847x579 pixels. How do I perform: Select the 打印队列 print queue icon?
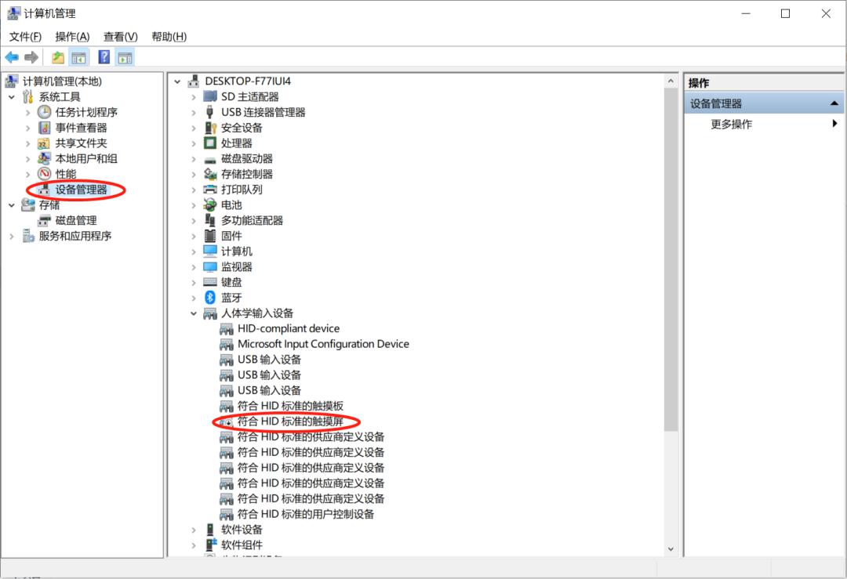(210, 189)
